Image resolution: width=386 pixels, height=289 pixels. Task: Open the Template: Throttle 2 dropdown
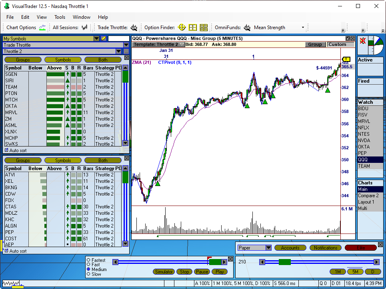click(182, 44)
